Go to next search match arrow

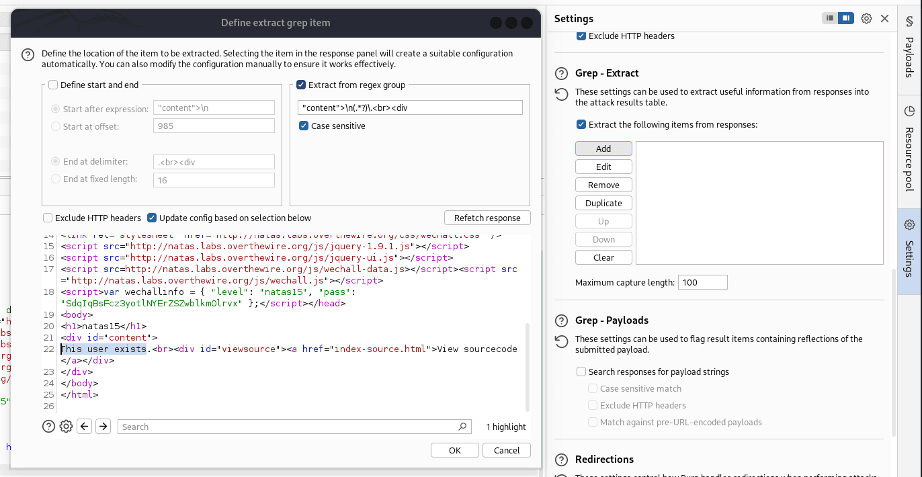pos(102,427)
